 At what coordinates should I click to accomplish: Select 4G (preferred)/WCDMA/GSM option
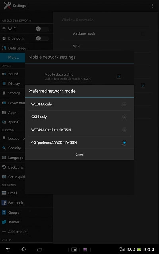coord(79,142)
